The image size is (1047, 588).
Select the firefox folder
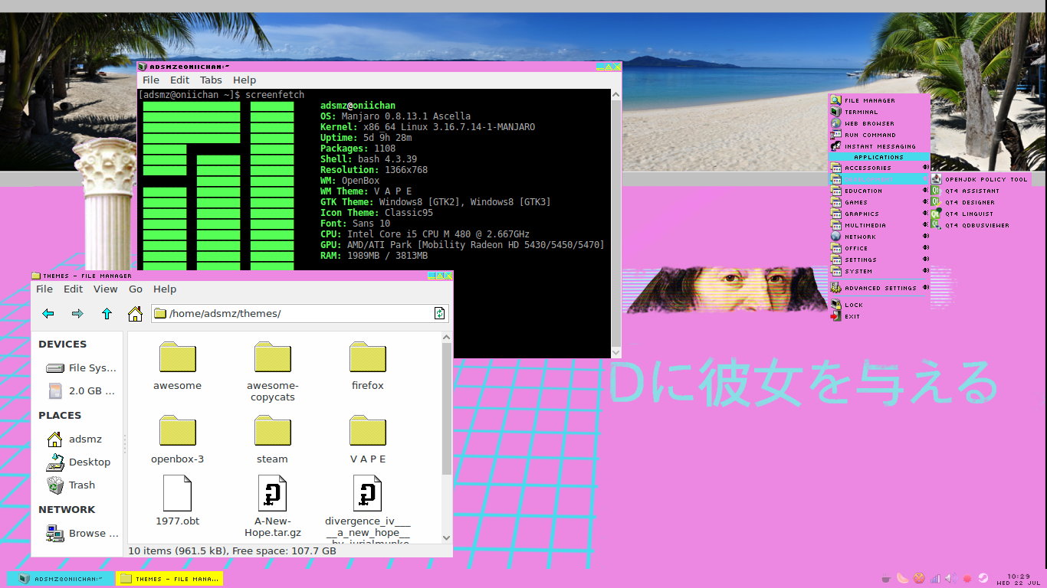click(367, 367)
